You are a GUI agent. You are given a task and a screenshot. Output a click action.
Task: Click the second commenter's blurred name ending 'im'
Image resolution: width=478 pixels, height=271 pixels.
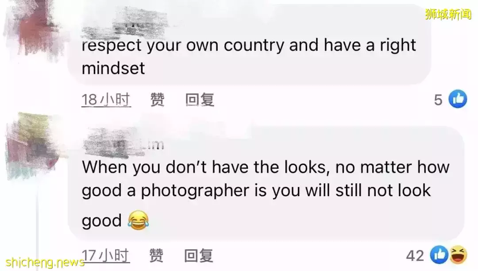pyautogui.click(x=124, y=143)
